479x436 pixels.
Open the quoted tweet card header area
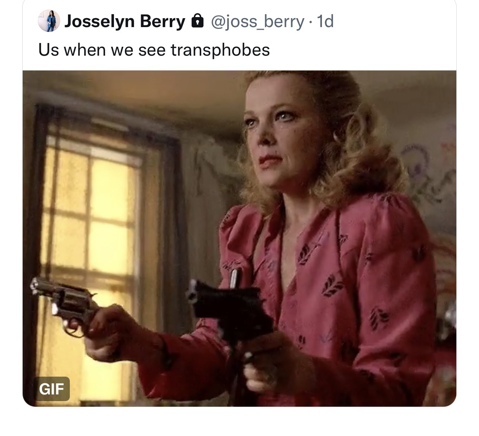tap(239, 35)
